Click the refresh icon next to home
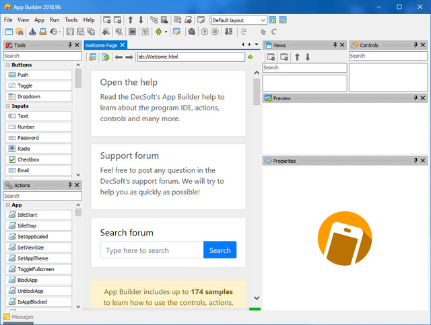Viewport: 431px width, 325px height. click(x=105, y=57)
